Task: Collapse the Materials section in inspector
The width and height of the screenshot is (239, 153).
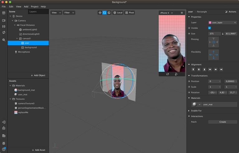Action: pos(189,98)
